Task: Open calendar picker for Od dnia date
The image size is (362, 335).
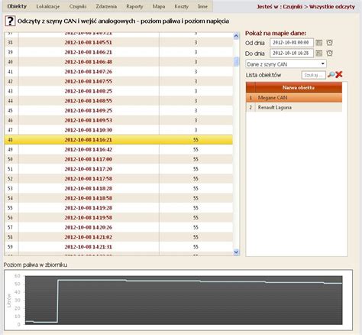Action: pyautogui.click(x=318, y=43)
